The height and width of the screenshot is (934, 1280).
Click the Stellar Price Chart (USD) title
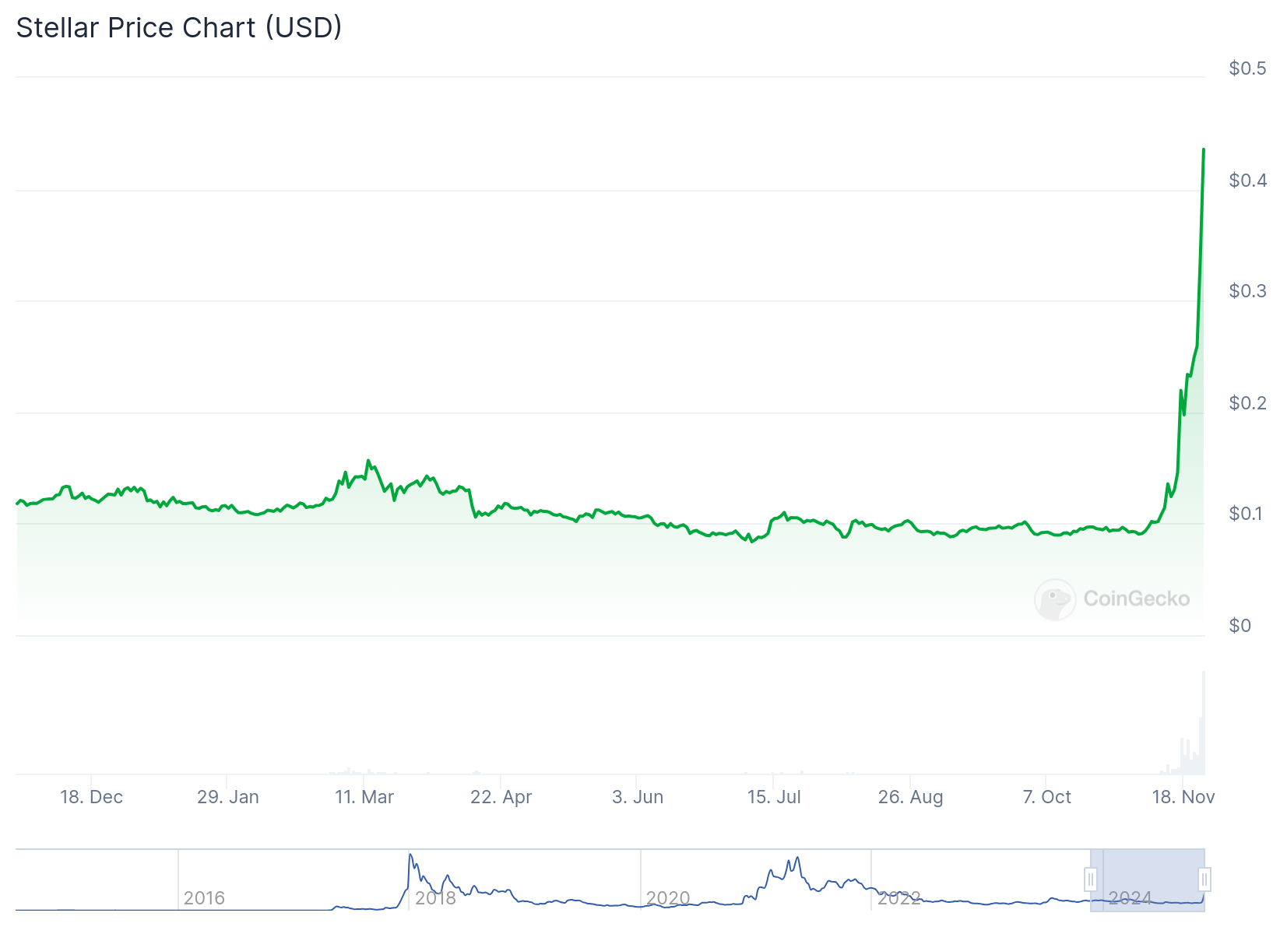pyautogui.click(x=179, y=28)
